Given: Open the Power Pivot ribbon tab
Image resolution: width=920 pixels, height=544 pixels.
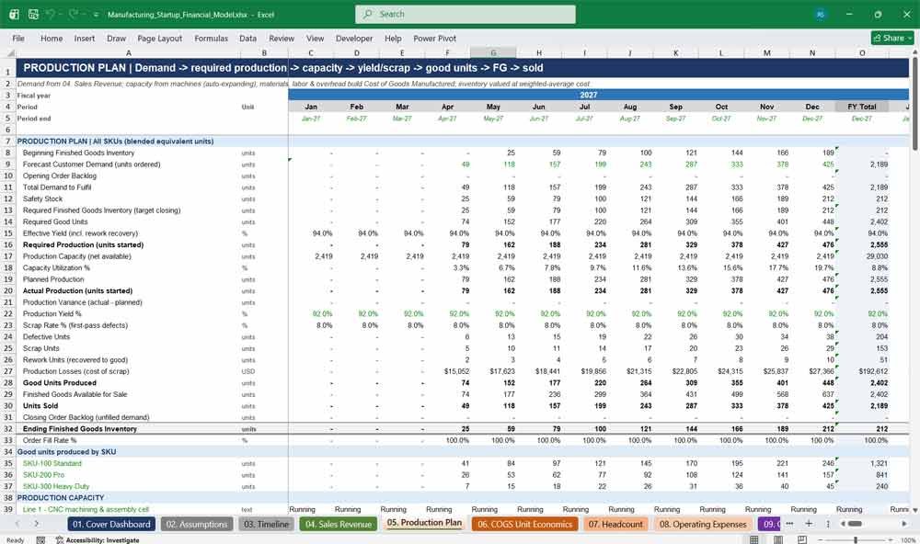Looking at the screenshot, I should 434,38.
